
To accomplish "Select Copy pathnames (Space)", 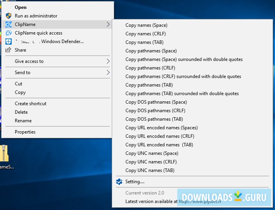I will (192, 51).
